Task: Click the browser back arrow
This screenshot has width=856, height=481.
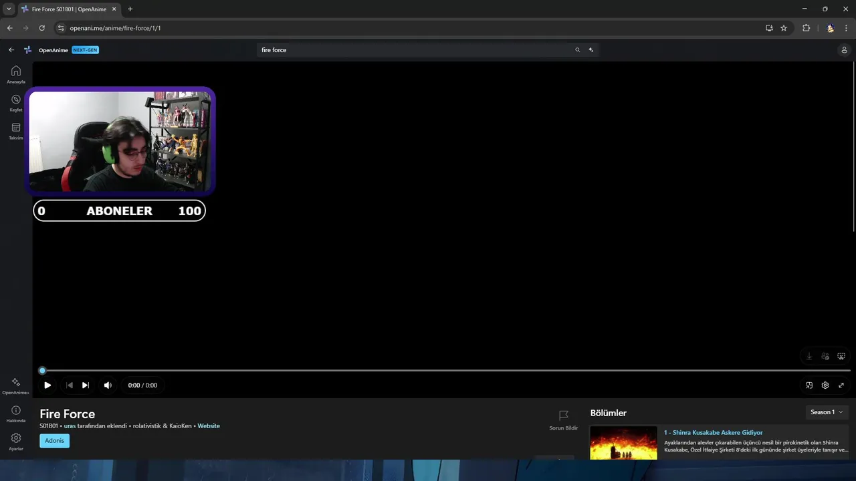Action: 10,28
